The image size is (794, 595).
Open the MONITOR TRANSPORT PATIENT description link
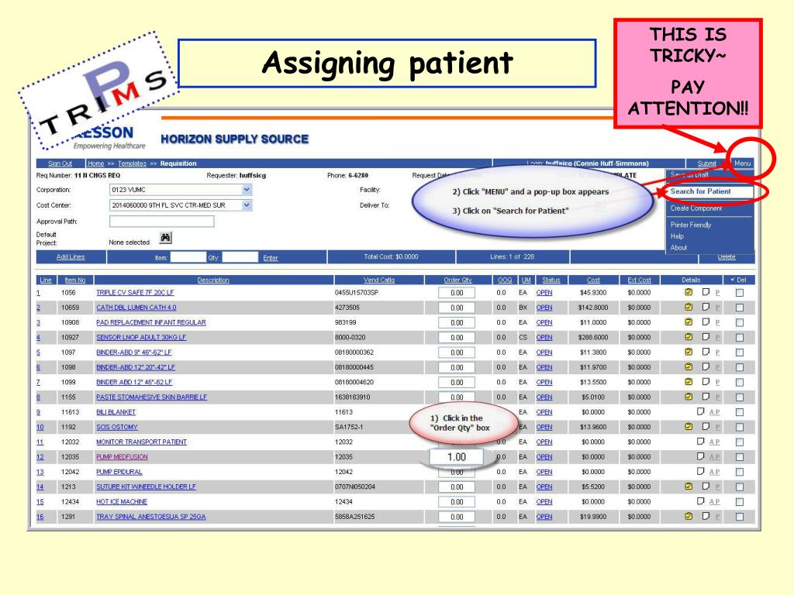[141, 442]
